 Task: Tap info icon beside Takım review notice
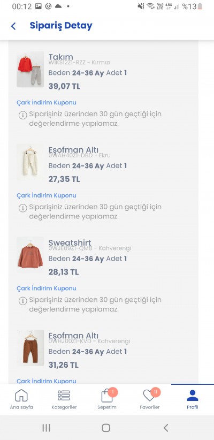(x=22, y=115)
